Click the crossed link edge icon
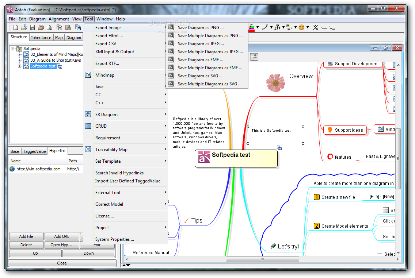415x278 pixels. [x=315, y=27]
